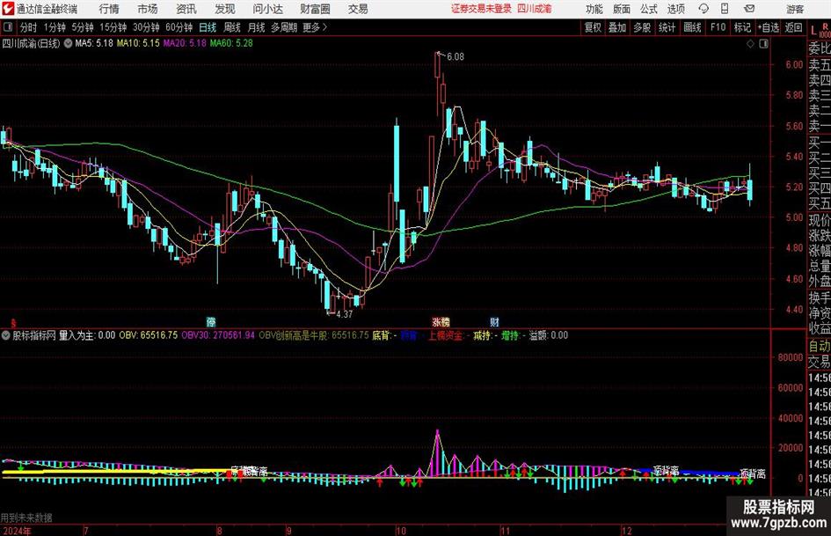Click the diamond icon above the chart
This screenshot has height=536, width=831.
point(750,44)
